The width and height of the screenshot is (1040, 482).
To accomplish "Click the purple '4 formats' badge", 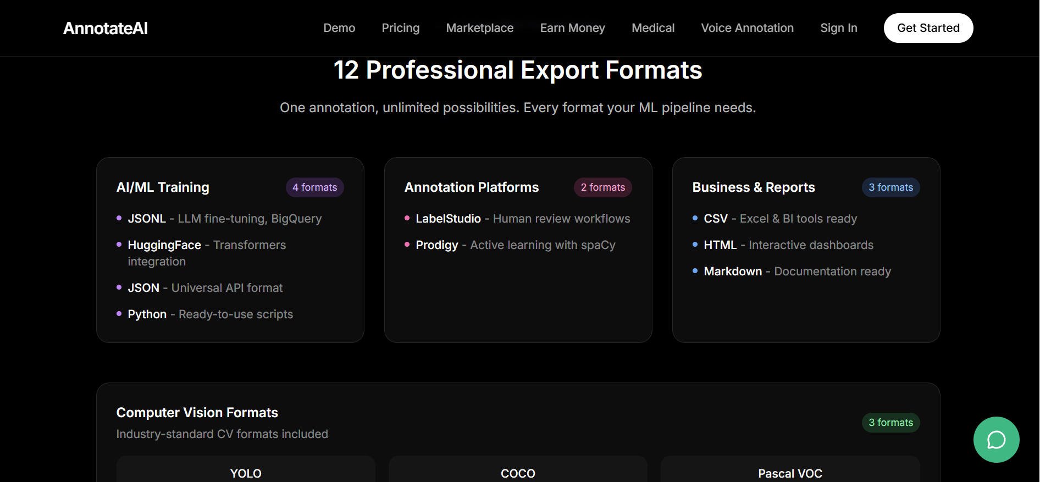I will point(315,187).
